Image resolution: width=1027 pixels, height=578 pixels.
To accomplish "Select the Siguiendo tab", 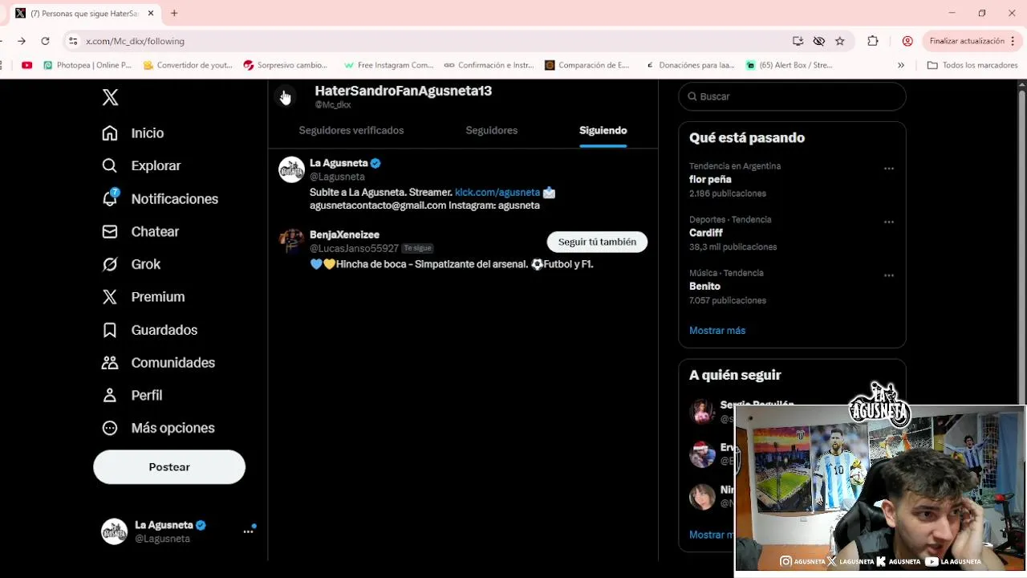I will pos(603,130).
